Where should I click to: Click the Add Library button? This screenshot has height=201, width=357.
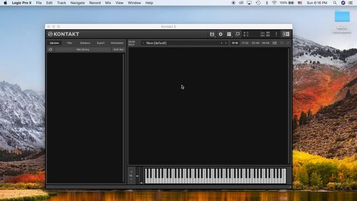(83, 50)
